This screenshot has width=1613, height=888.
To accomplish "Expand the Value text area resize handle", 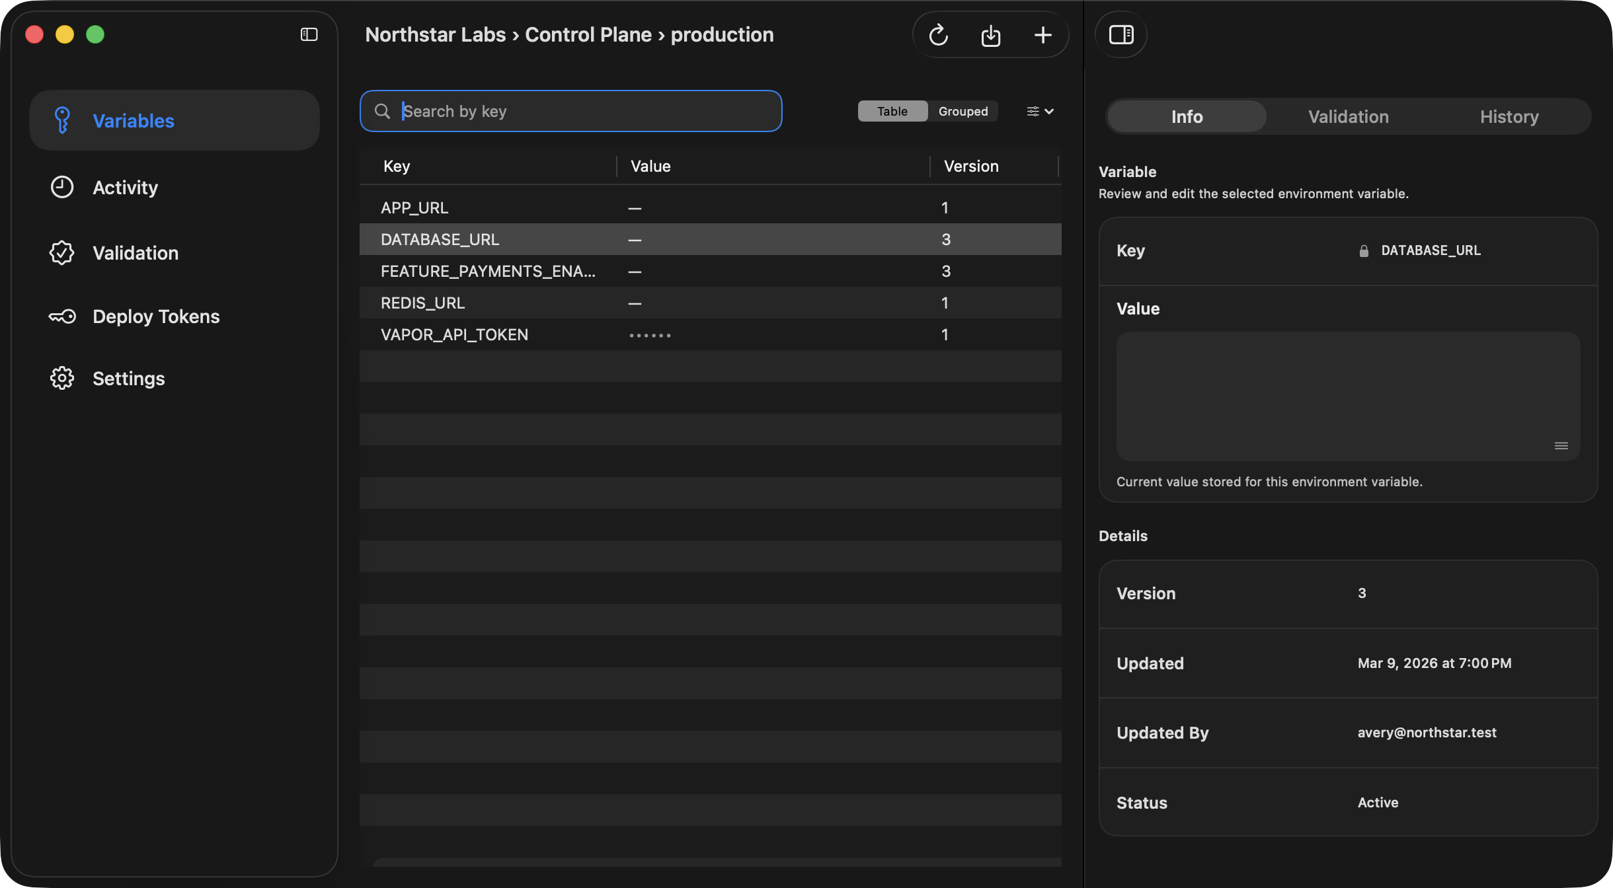I will tap(1561, 445).
